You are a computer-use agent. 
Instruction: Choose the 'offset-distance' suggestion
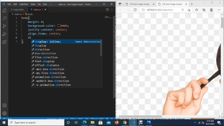click(66, 65)
